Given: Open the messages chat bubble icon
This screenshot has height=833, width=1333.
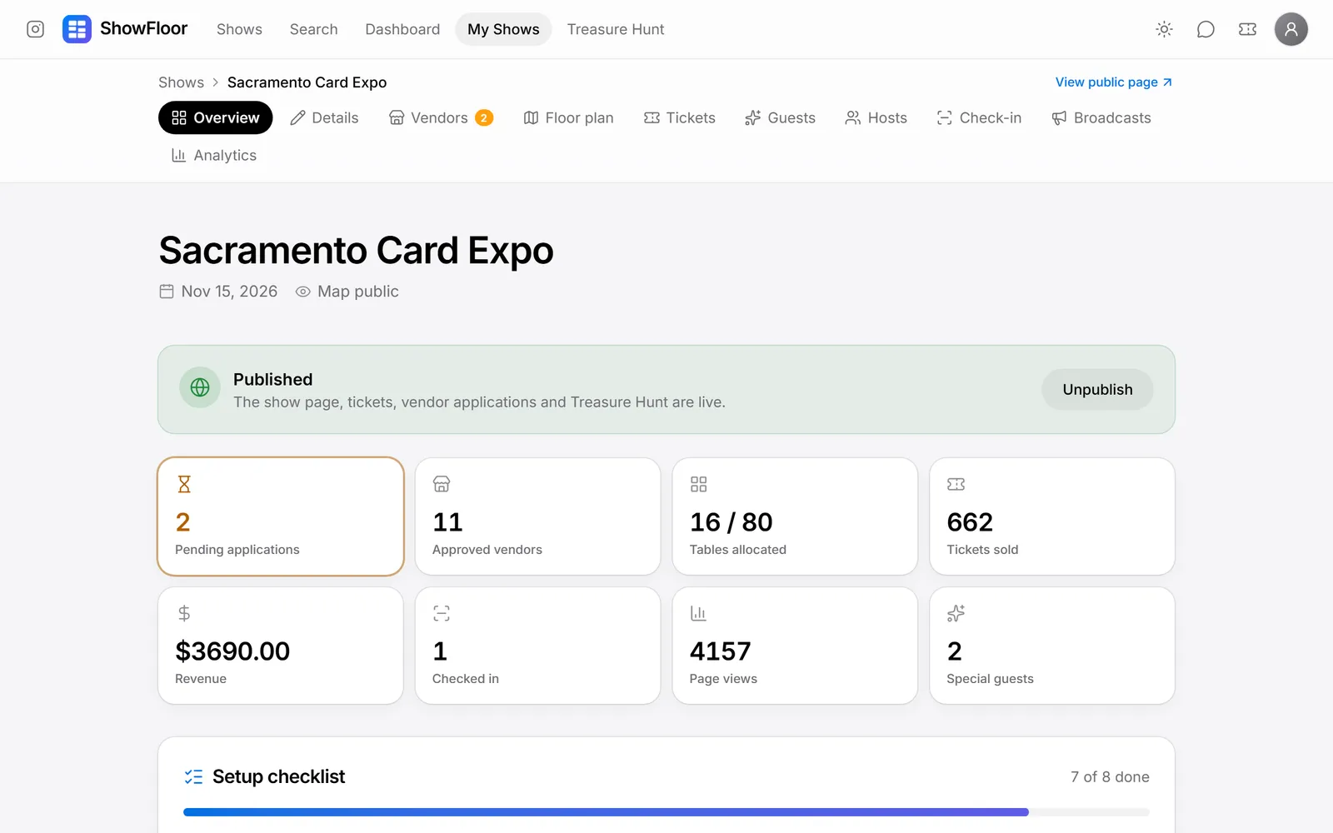Looking at the screenshot, I should pos(1206,29).
